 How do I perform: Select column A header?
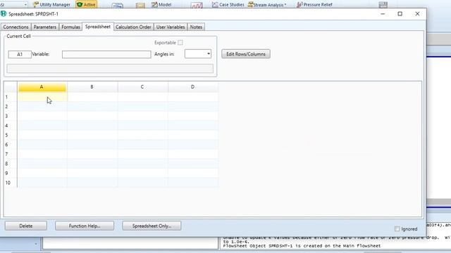42,87
